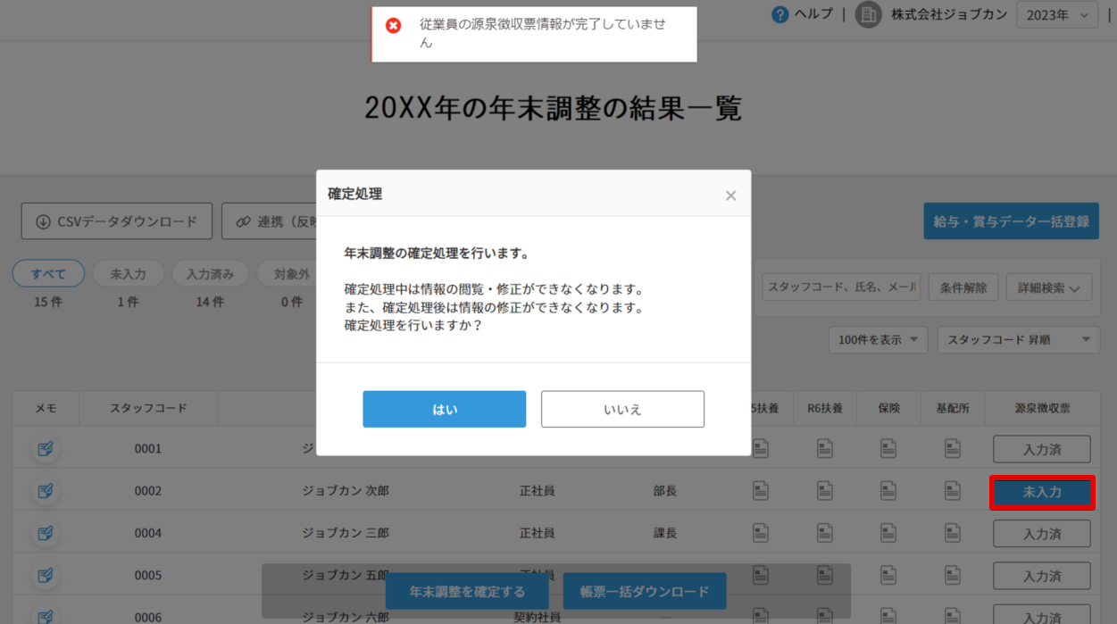Image resolution: width=1117 pixels, height=624 pixels.
Task: Open R6扶養 document icon for staff 0001
Action: coord(825,448)
